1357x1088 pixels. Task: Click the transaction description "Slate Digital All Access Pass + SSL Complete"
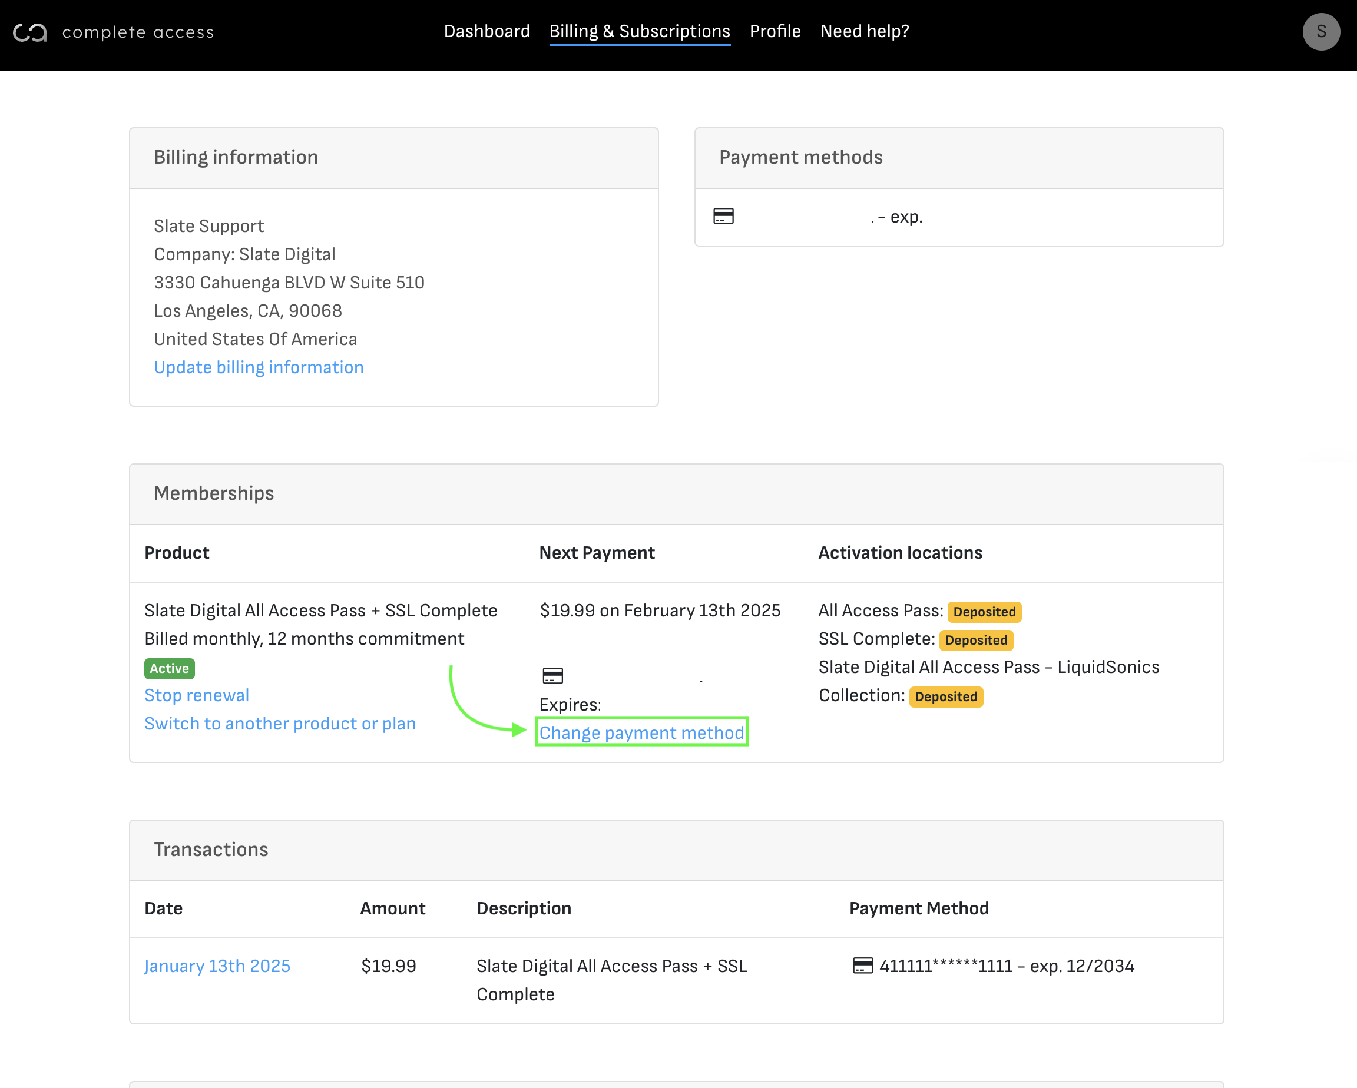point(612,980)
